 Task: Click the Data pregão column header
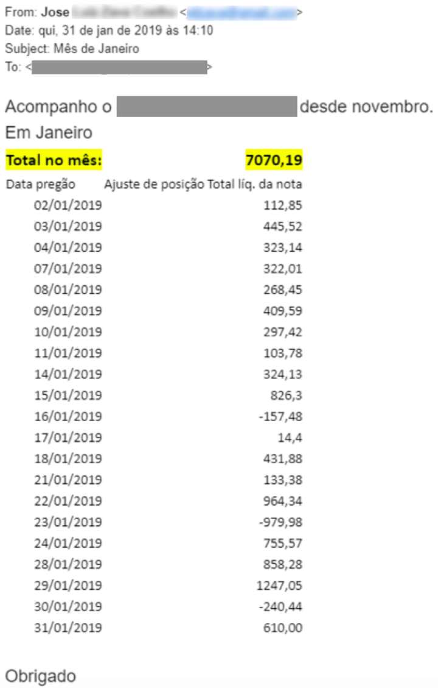pos(40,184)
